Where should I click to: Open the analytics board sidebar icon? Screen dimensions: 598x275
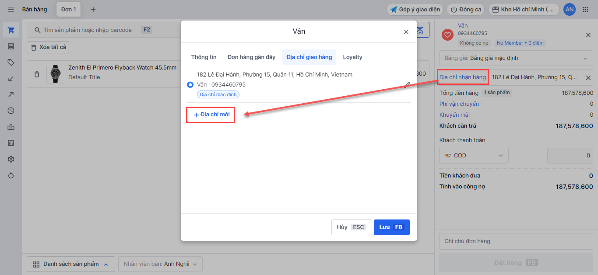[x=11, y=143]
